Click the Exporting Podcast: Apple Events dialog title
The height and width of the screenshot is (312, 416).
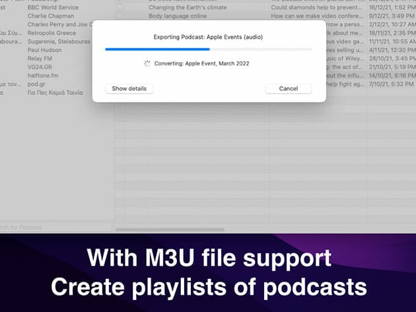[209, 37]
